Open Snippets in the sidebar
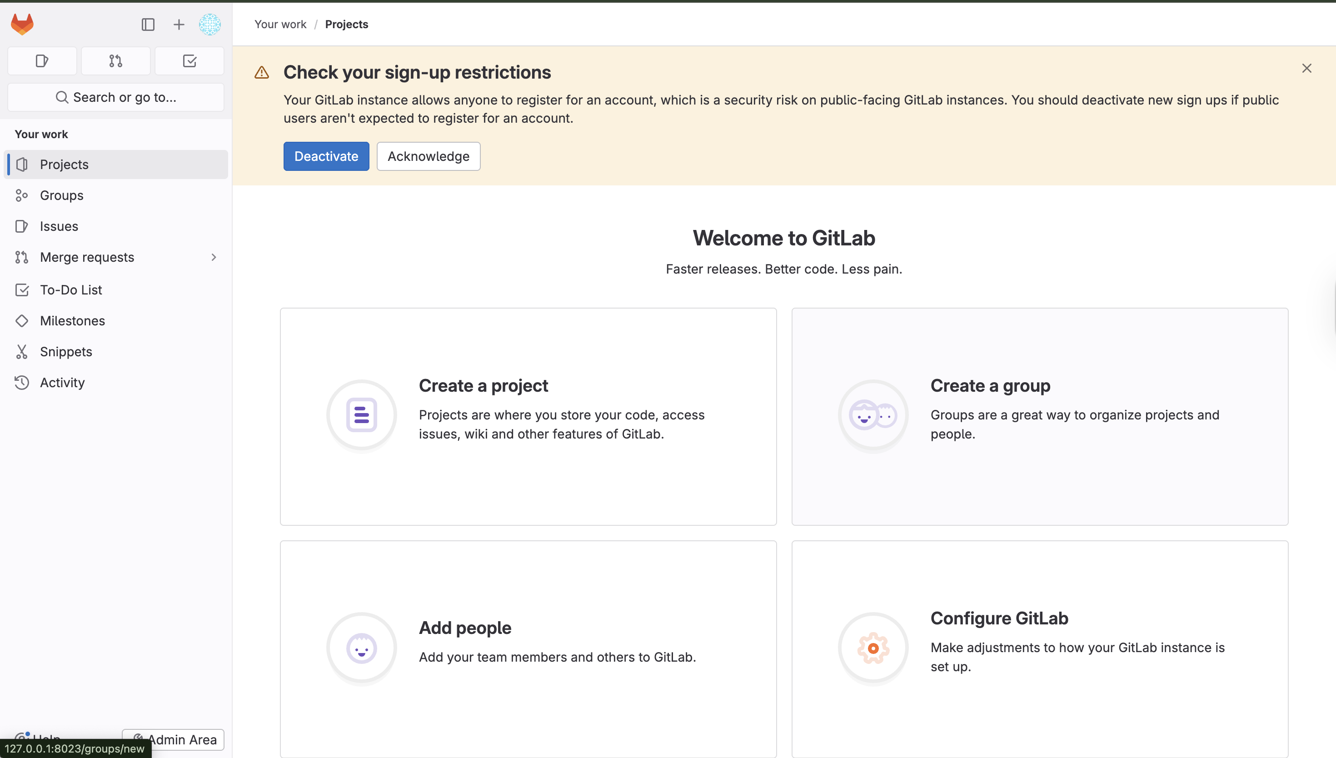 point(115,351)
